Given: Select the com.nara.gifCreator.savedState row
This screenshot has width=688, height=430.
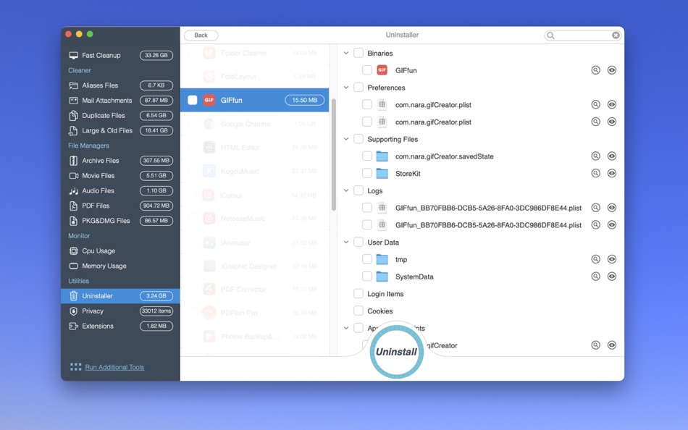Looking at the screenshot, I should pos(480,156).
